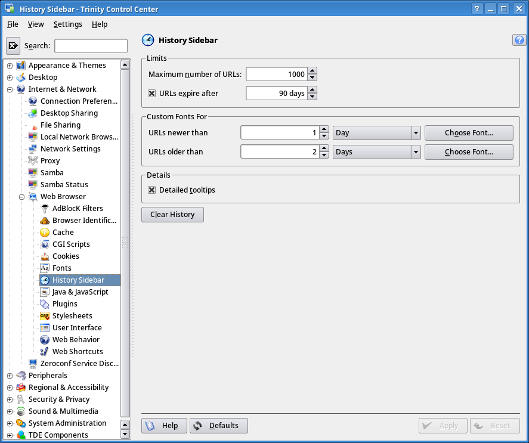Screen dimensions: 529x443
Task: Open the Cache icon
Action: coord(45,232)
